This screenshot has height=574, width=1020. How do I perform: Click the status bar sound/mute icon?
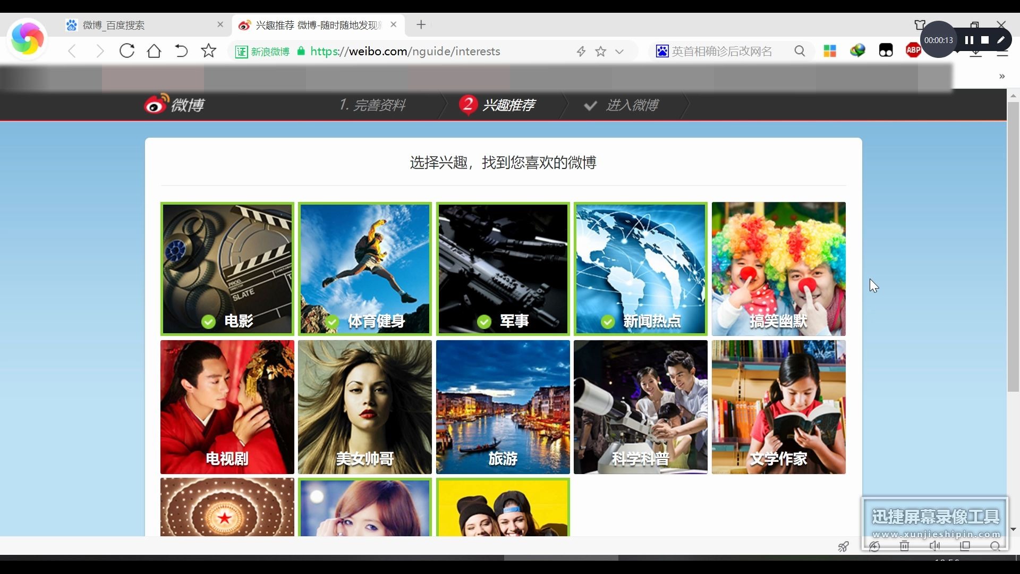coord(935,546)
